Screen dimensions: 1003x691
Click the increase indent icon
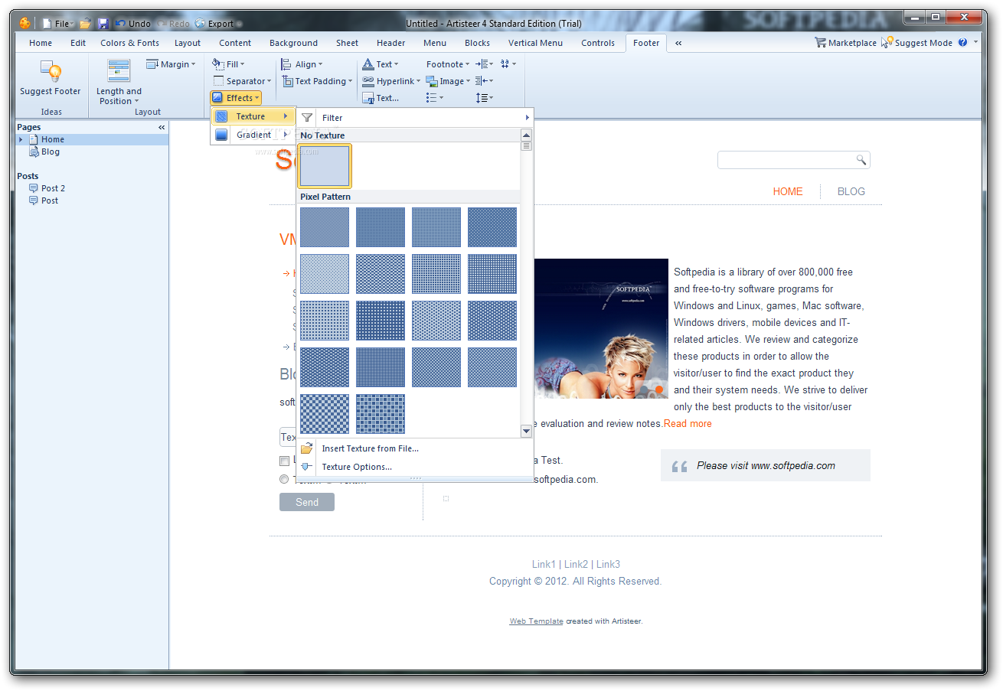pos(482,64)
